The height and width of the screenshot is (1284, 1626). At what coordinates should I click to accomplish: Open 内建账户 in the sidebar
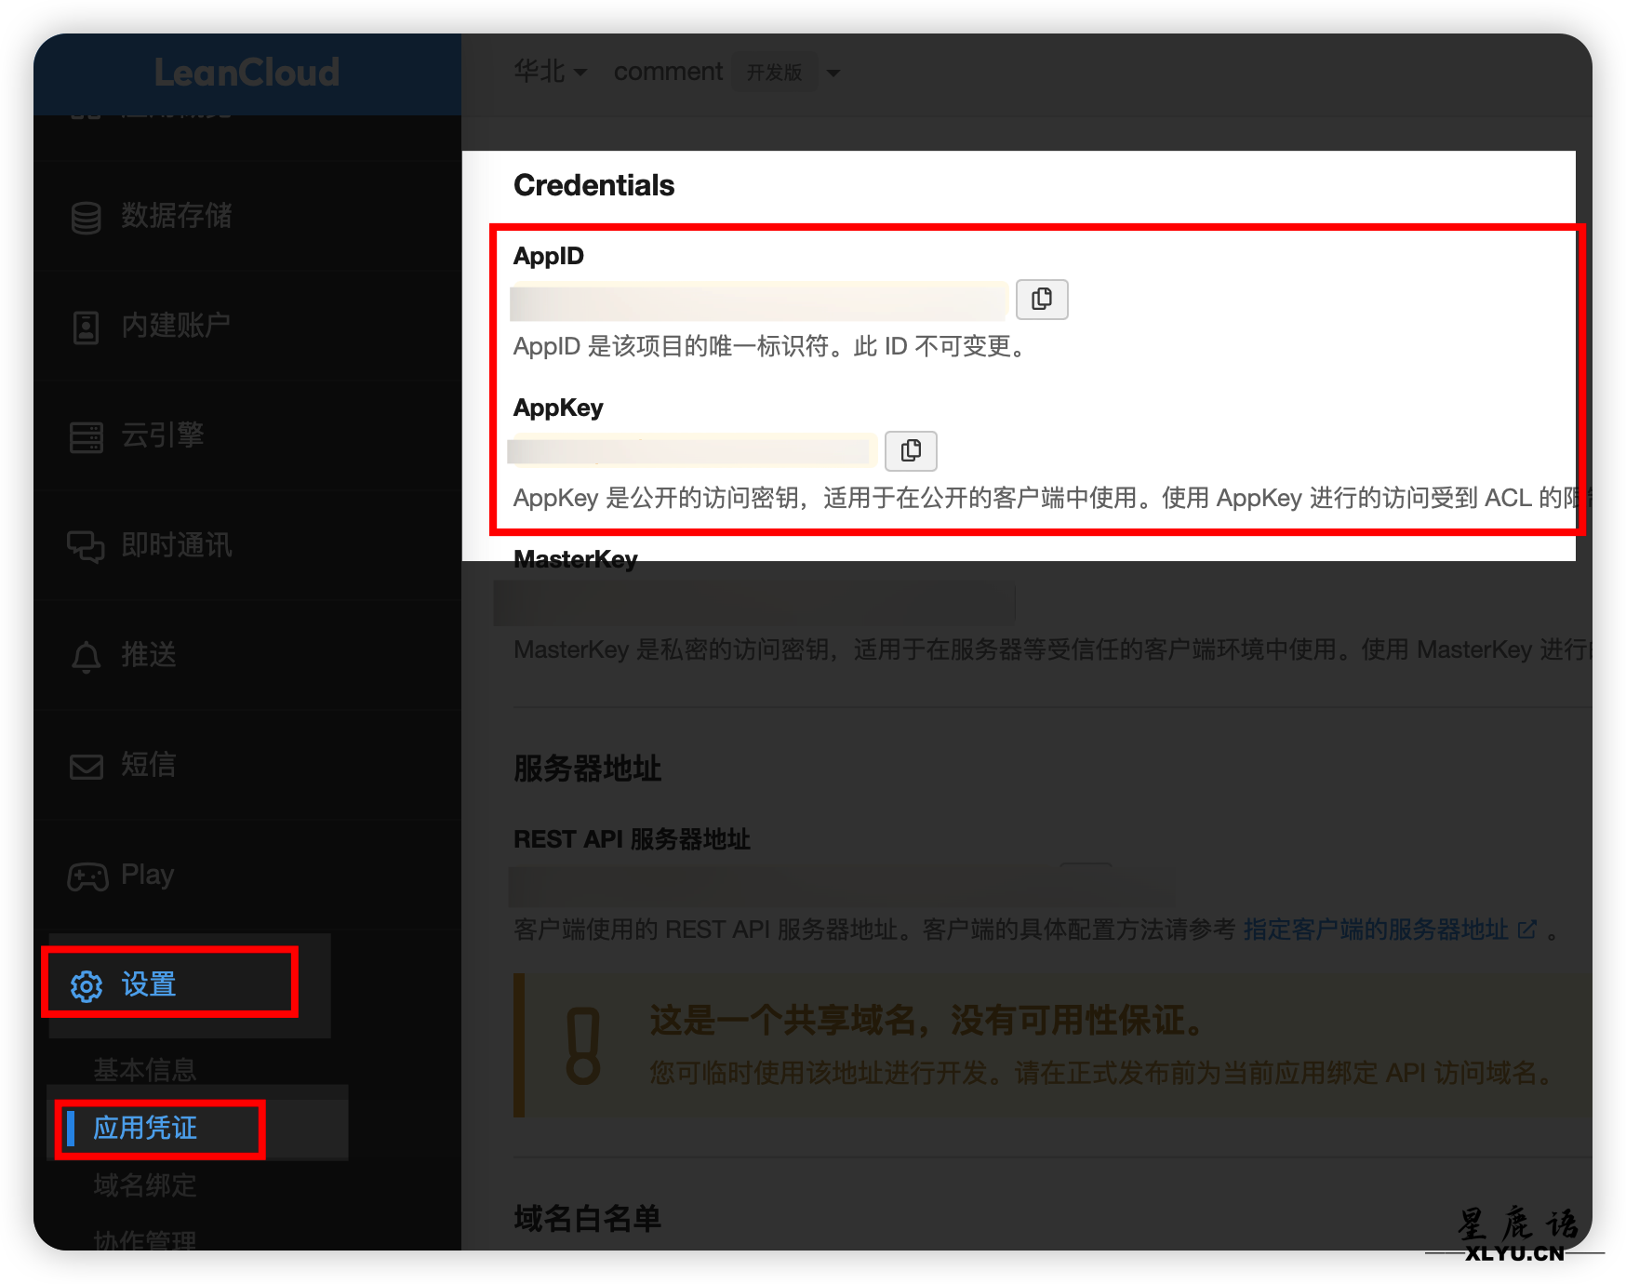177,326
